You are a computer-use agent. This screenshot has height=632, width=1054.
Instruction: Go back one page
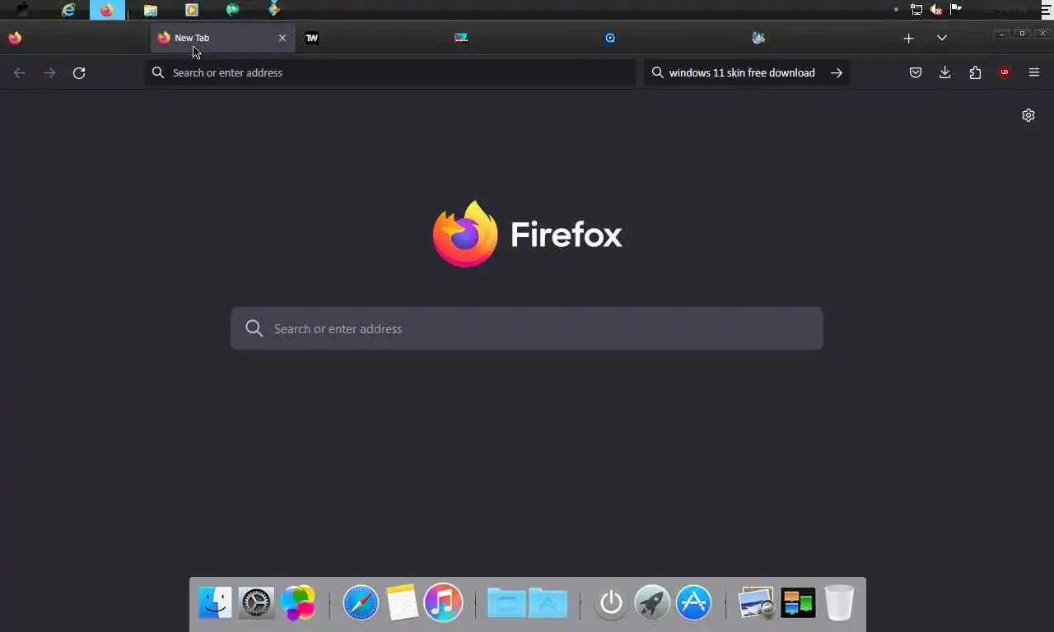pyautogui.click(x=20, y=72)
